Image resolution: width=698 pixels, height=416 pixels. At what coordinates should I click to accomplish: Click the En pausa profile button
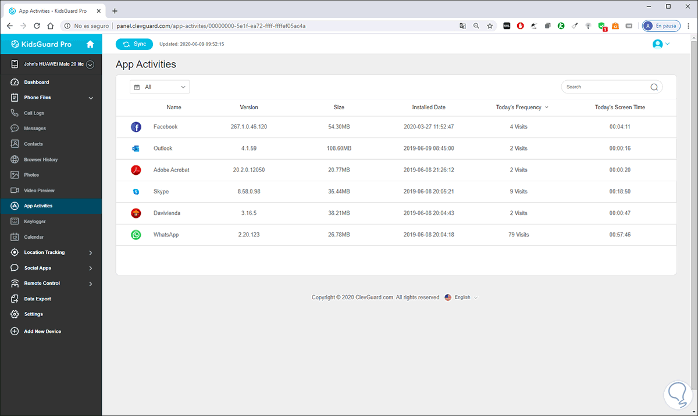[660, 26]
